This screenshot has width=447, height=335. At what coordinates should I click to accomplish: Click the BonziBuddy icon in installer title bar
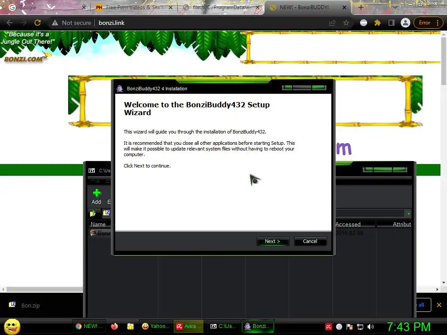[x=120, y=89]
